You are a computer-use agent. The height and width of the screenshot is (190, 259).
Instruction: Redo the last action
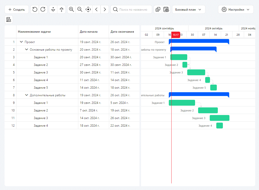43,9
